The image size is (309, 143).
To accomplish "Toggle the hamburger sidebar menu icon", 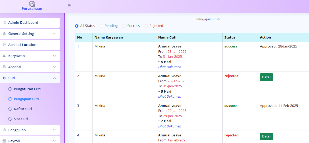I will (69, 5).
